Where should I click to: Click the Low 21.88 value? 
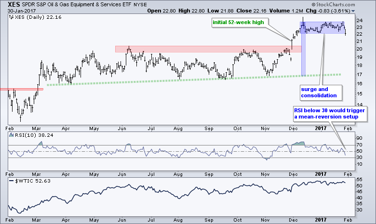tap(220, 11)
